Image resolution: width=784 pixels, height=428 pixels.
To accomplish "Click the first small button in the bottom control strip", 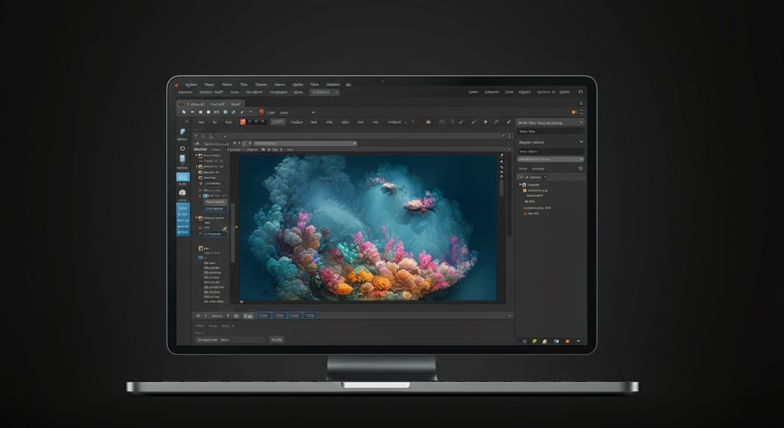I will (x=198, y=315).
